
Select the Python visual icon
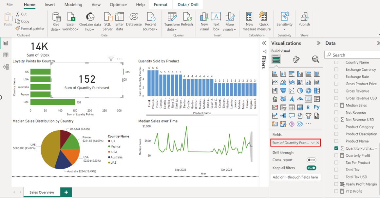point(316,107)
